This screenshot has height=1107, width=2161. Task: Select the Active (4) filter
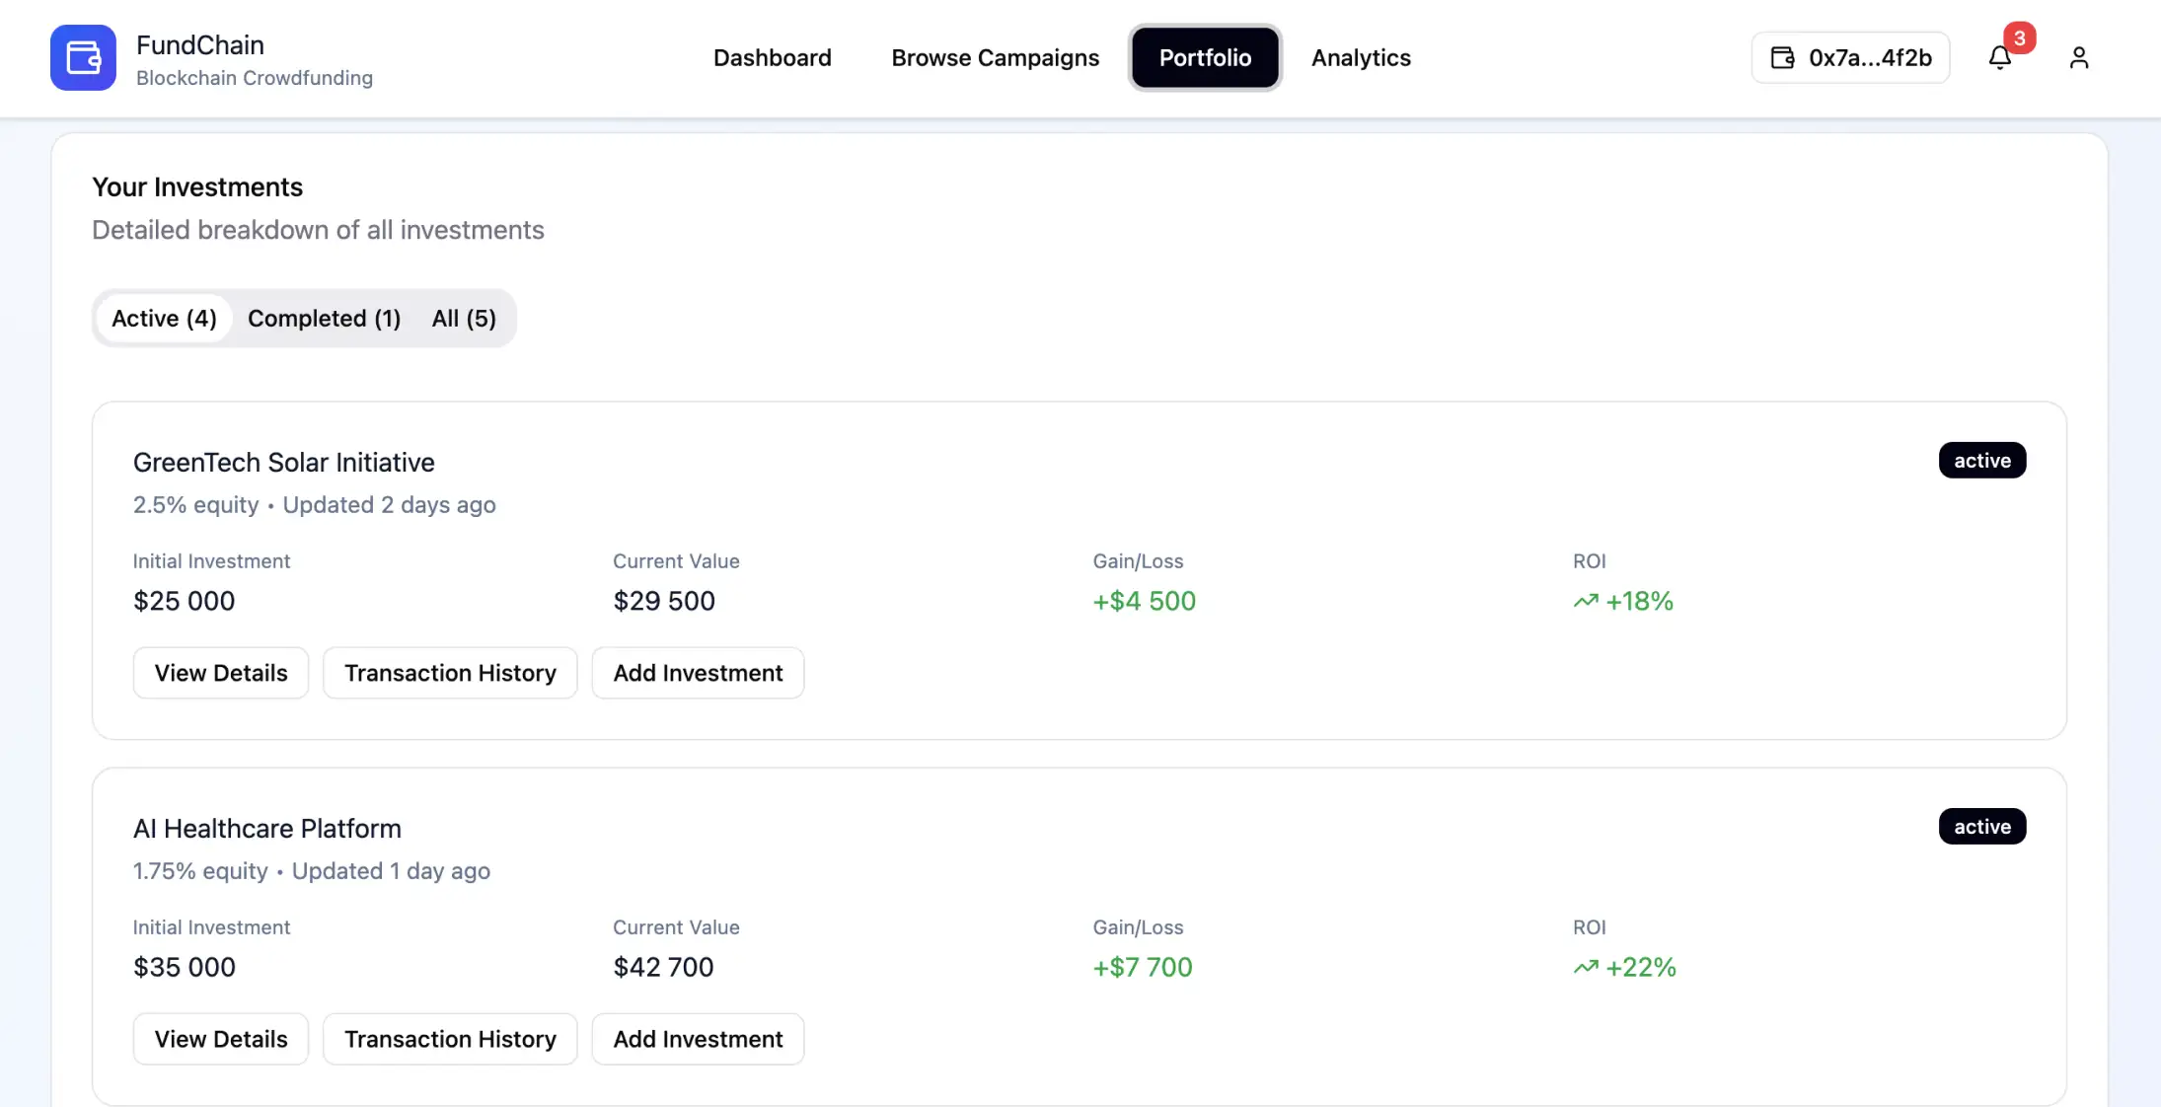164,318
